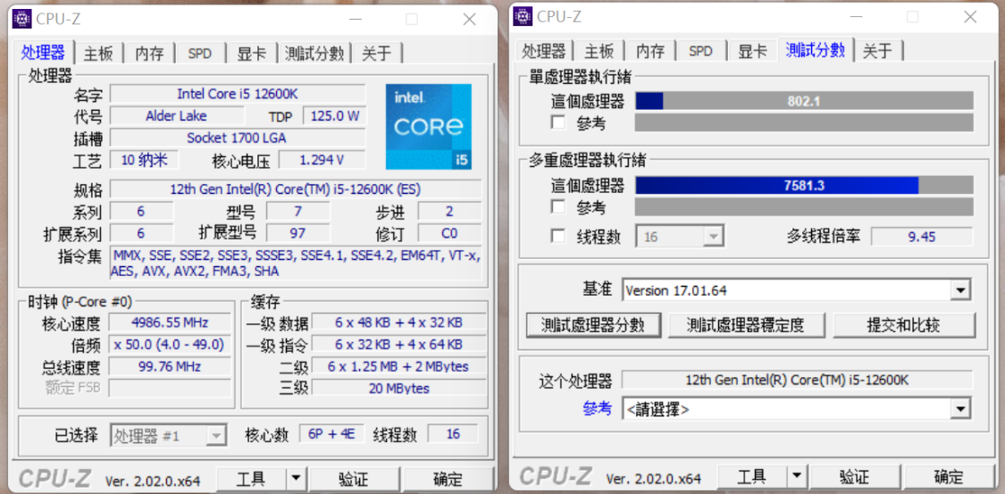Click the 提交和比较 button
The height and width of the screenshot is (494, 1005).
(903, 325)
